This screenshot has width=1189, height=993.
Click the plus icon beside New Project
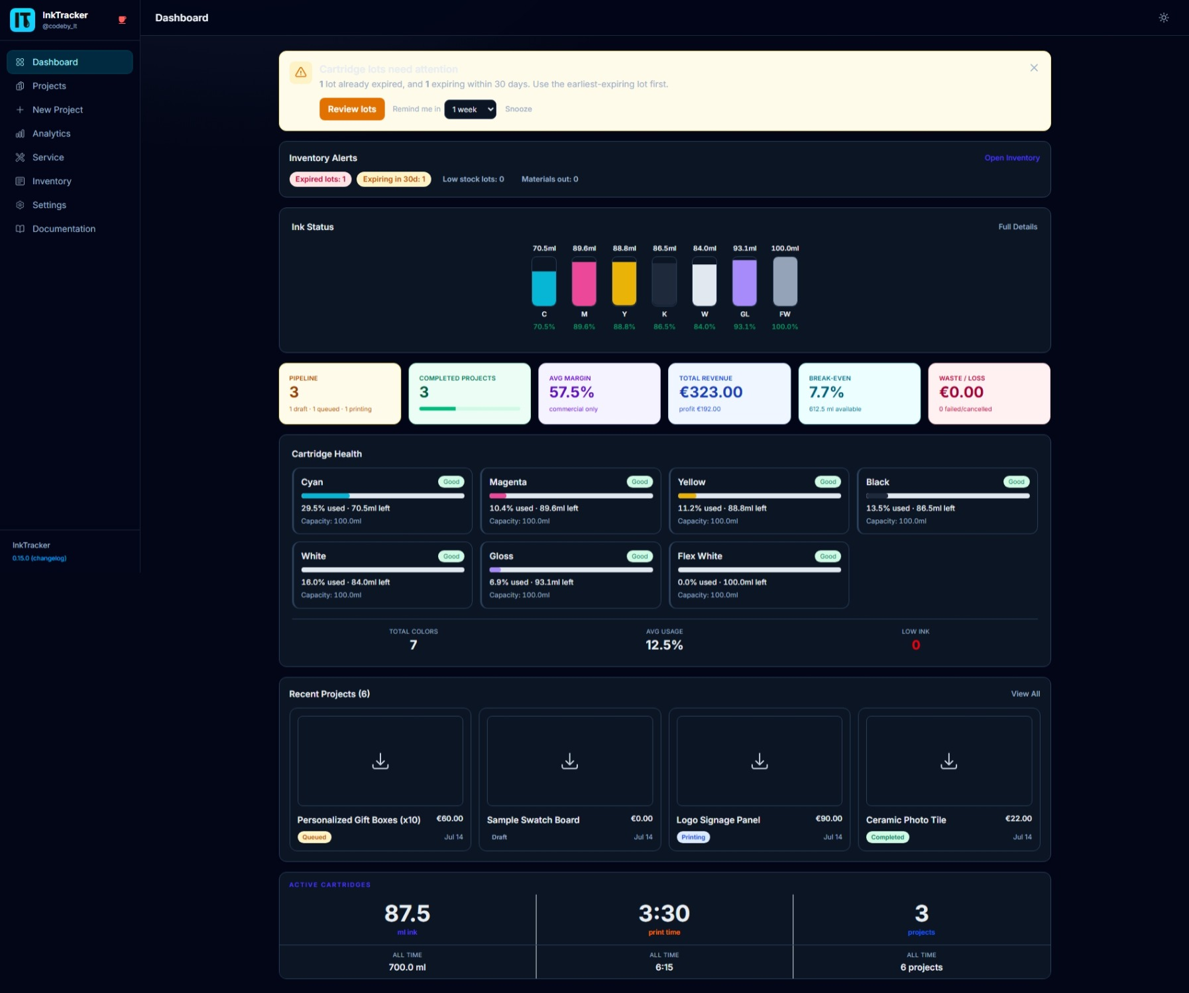(20, 110)
